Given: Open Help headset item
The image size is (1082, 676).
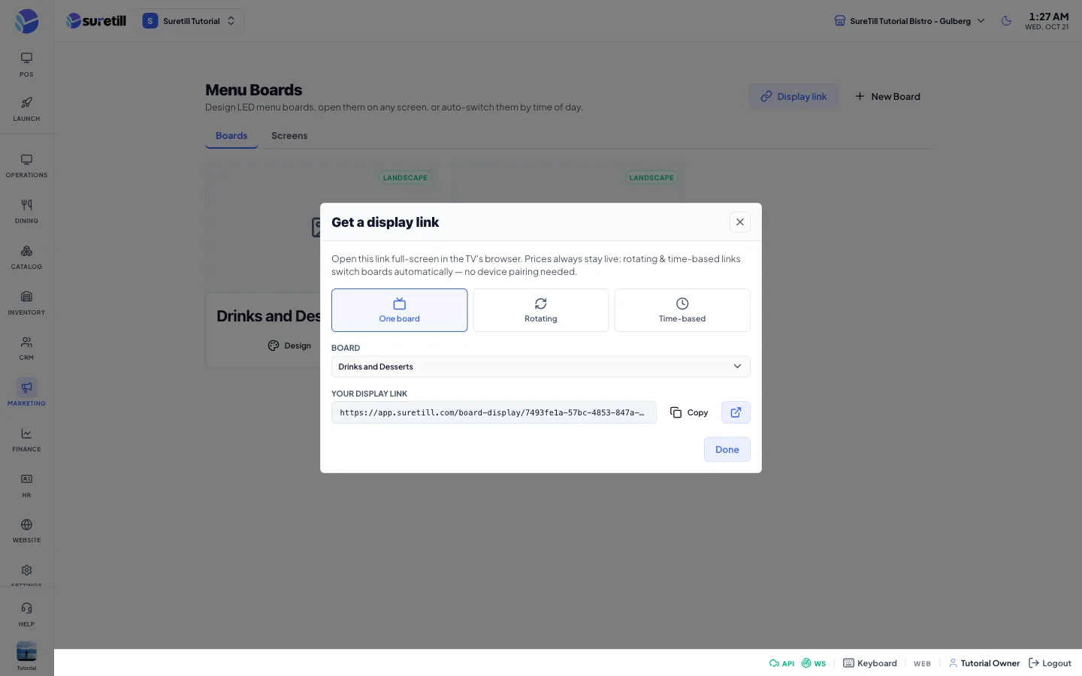Looking at the screenshot, I should pyautogui.click(x=26, y=614).
